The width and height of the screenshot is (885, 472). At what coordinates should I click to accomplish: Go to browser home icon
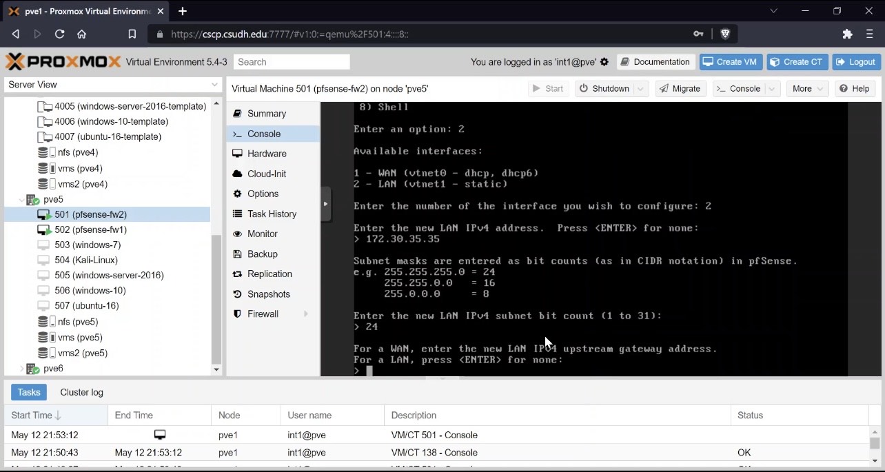[x=81, y=34]
